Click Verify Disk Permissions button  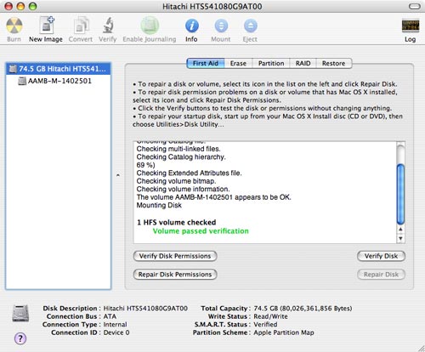(175, 256)
